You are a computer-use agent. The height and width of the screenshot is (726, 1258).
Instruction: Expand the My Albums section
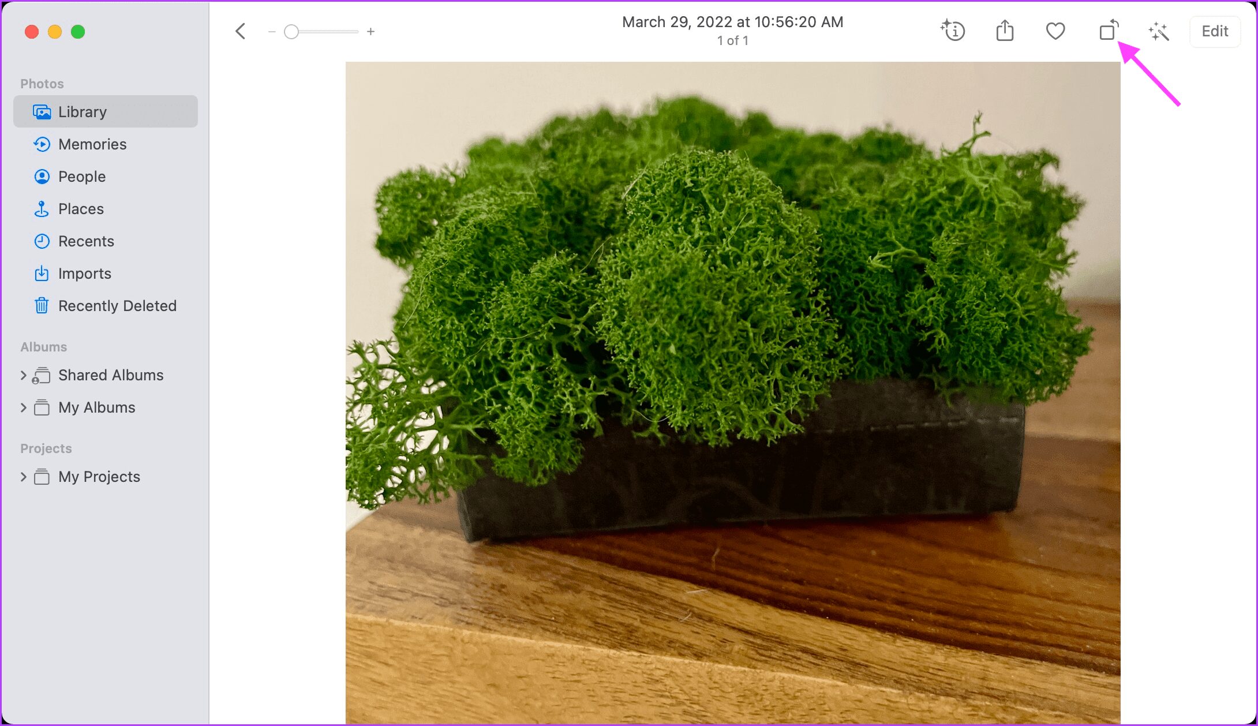coord(23,407)
